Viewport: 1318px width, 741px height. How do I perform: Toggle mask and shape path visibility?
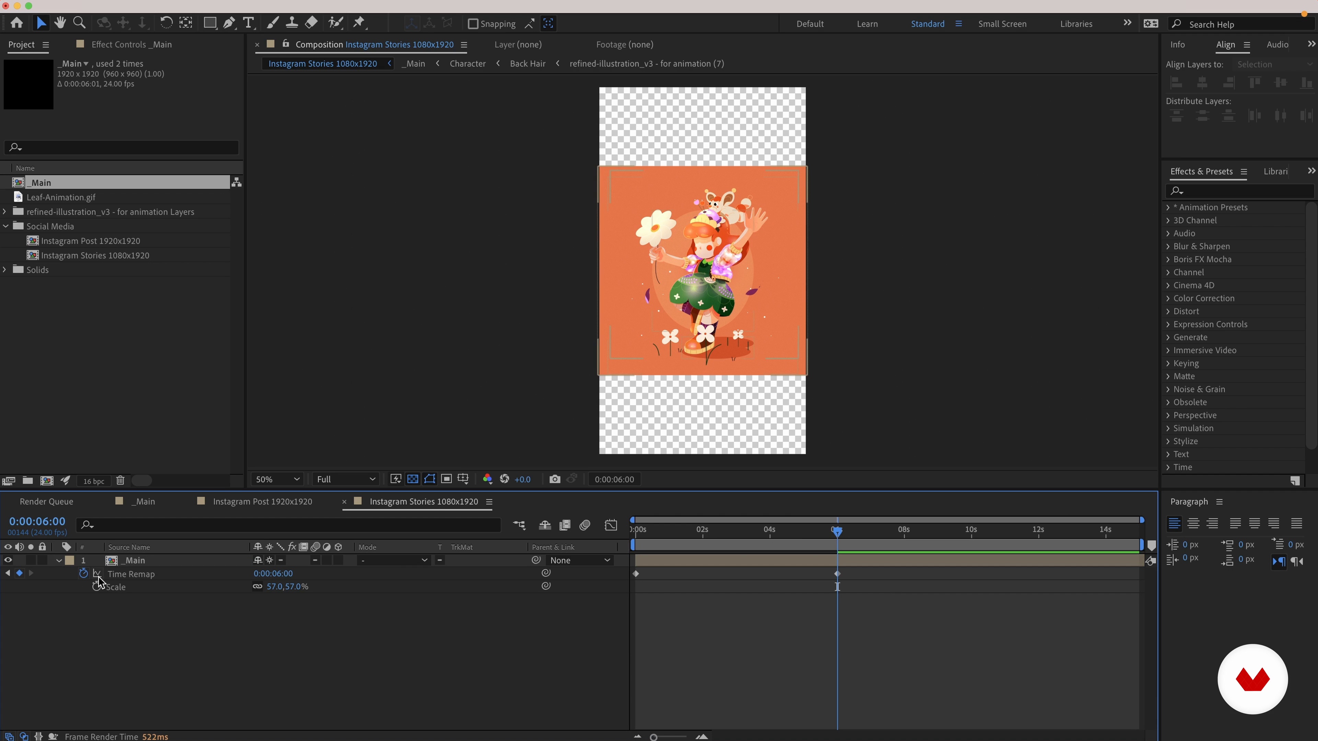430,479
